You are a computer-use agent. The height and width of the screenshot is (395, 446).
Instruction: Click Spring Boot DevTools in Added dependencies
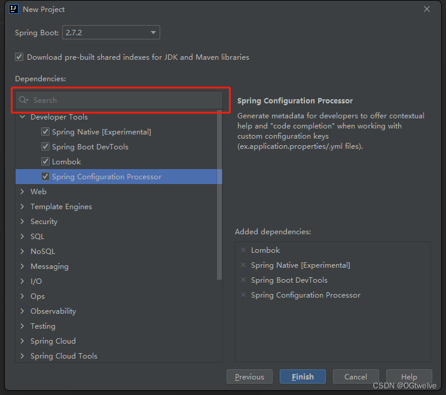(289, 280)
